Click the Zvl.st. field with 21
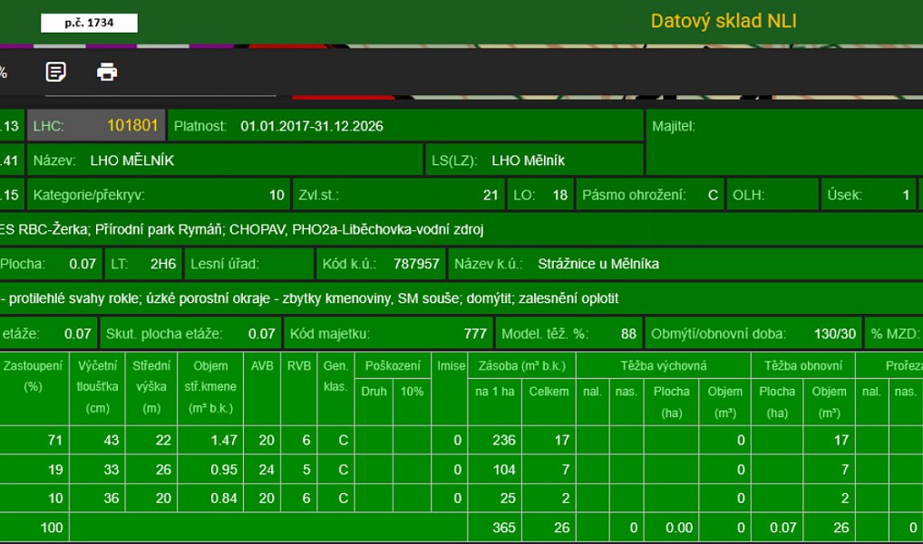The image size is (923, 544). [x=399, y=195]
